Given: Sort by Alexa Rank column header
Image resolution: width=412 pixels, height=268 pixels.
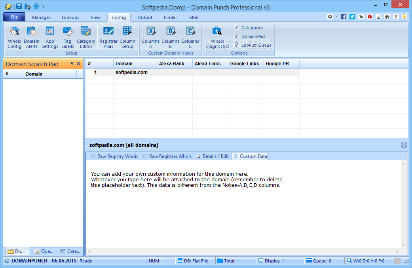Looking at the screenshot, I should 175,64.
